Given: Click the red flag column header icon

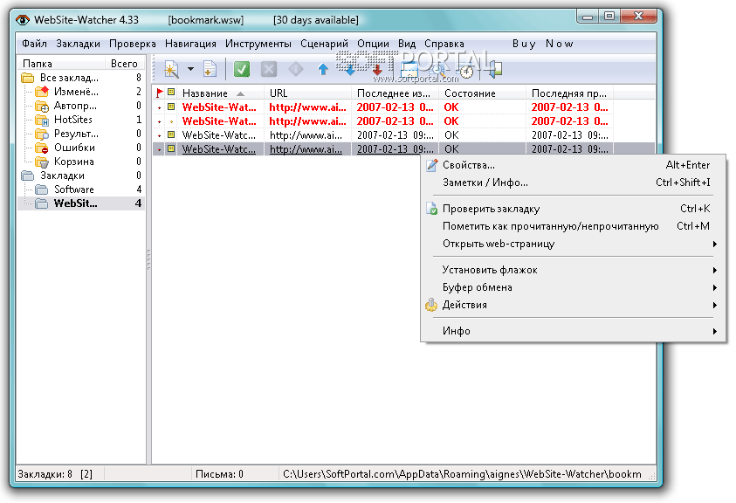Looking at the screenshot, I should [160, 93].
